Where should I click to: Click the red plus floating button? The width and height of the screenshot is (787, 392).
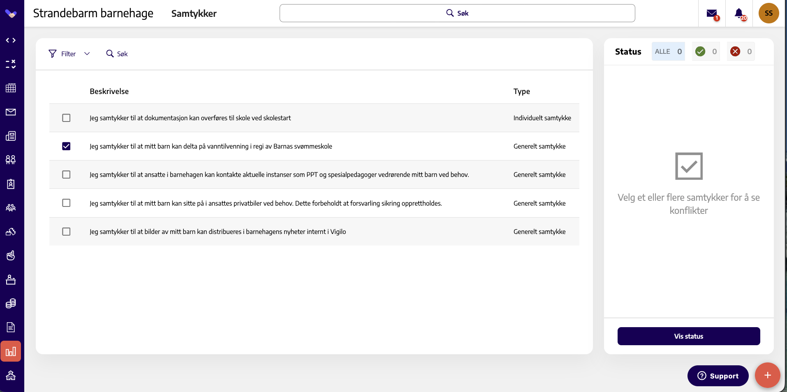click(767, 375)
